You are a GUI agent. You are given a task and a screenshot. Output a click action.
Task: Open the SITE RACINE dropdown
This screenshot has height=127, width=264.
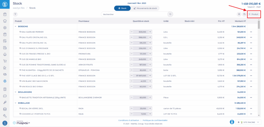pos(249,122)
